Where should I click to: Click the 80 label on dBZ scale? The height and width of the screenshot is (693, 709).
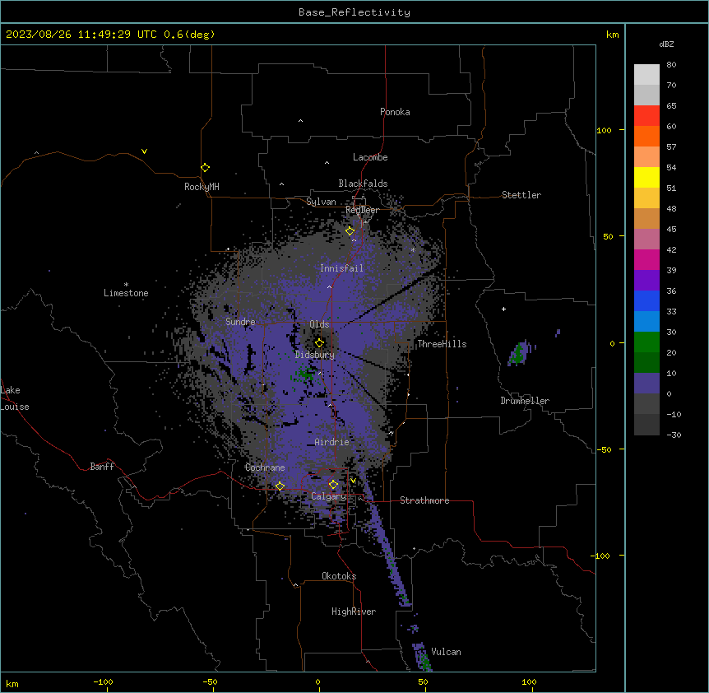point(671,65)
